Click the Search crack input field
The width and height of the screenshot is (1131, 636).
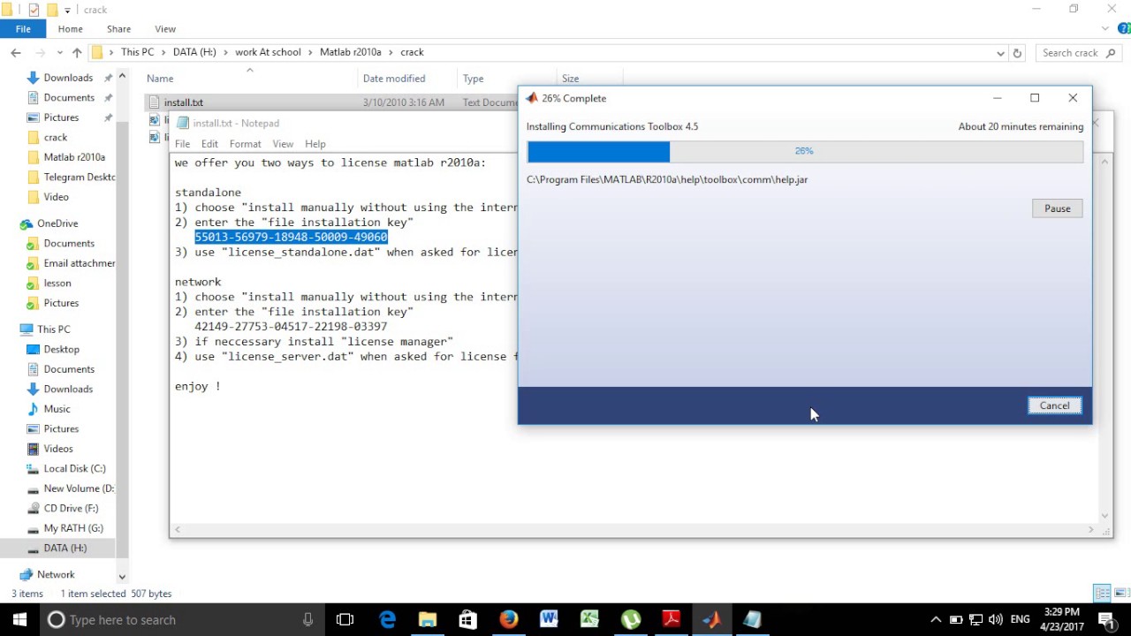[1076, 53]
